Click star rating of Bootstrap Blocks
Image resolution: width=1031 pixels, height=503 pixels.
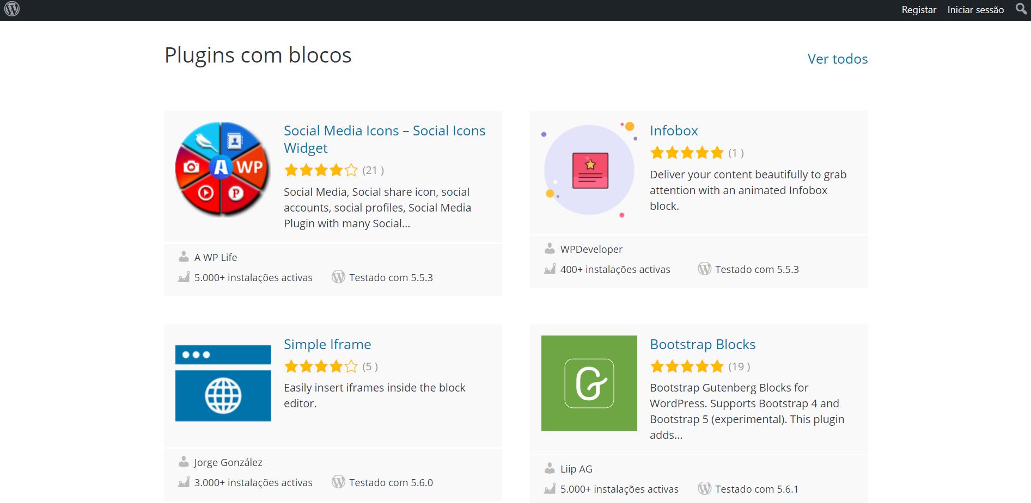687,367
